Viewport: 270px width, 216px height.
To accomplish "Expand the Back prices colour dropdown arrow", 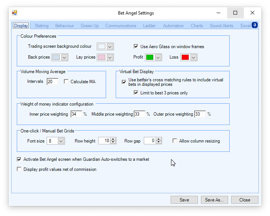I will [x=64, y=57].
